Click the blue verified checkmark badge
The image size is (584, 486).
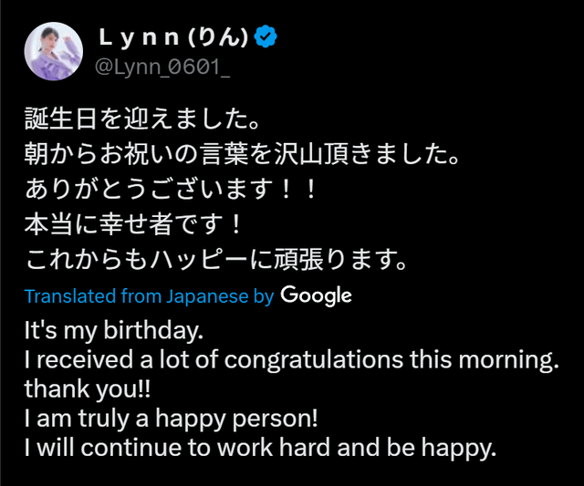[x=266, y=36]
